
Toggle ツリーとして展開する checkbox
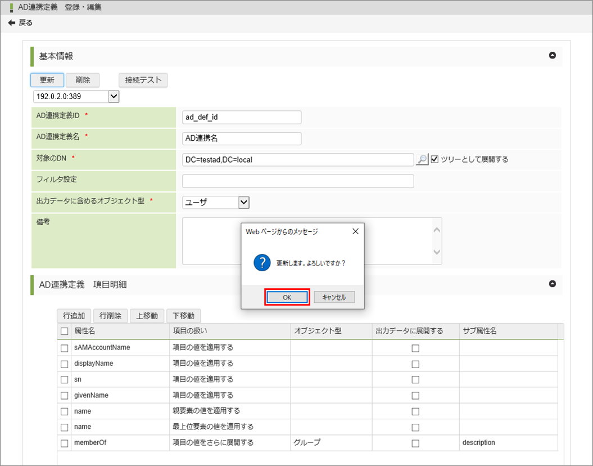pos(434,159)
